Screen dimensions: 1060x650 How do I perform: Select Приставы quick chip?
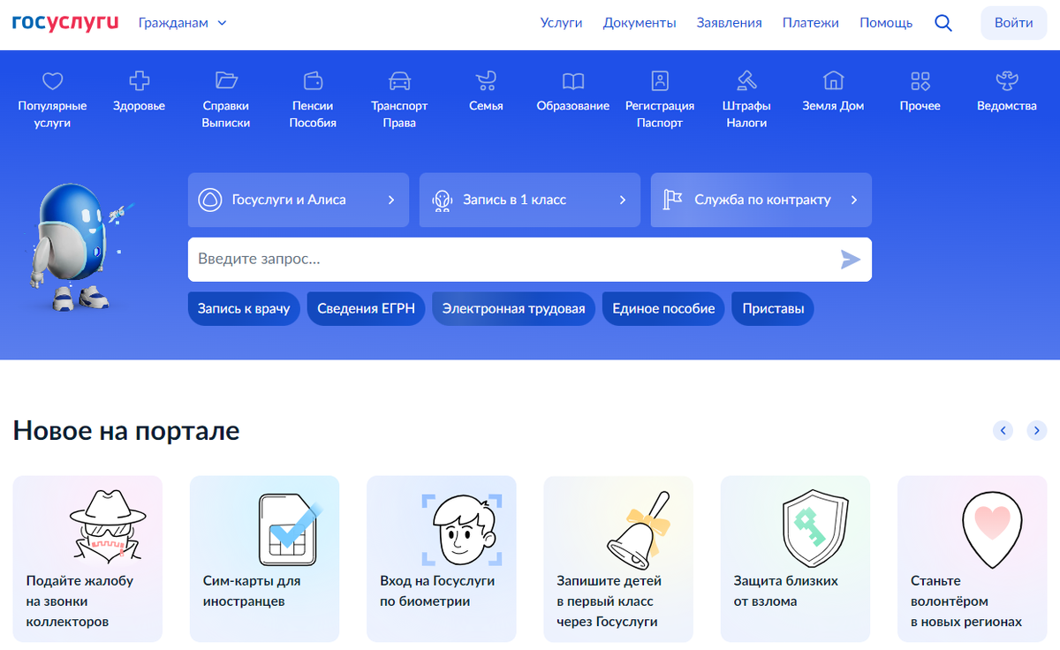(774, 309)
